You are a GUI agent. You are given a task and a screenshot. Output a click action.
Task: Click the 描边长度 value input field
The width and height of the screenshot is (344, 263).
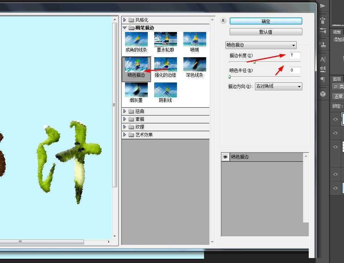[x=295, y=55]
